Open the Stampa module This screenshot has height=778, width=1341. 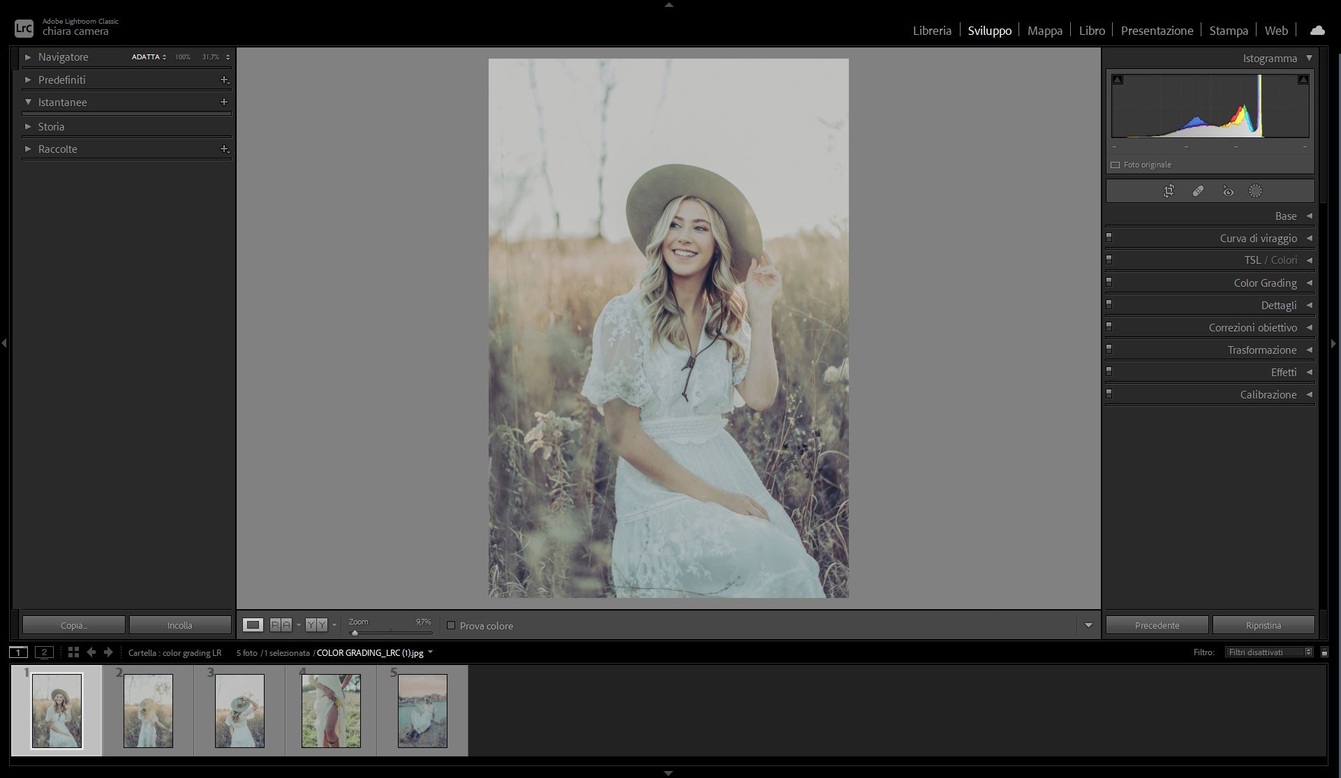(1229, 31)
